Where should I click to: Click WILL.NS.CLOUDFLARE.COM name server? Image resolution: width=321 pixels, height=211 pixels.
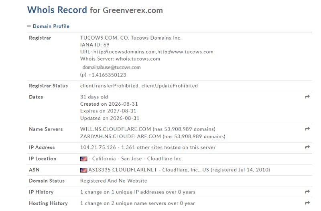click(116, 129)
